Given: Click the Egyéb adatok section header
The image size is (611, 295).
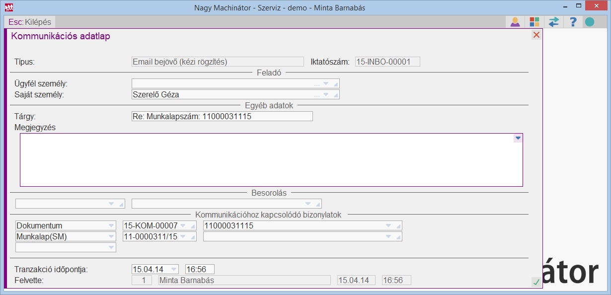Looking at the screenshot, I should [x=269, y=105].
